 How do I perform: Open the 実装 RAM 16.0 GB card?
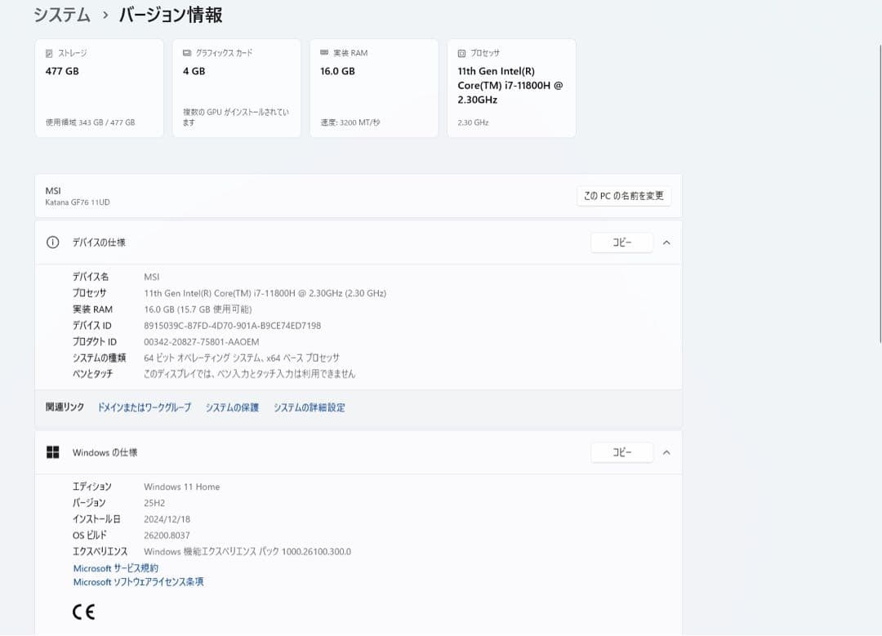coord(373,88)
